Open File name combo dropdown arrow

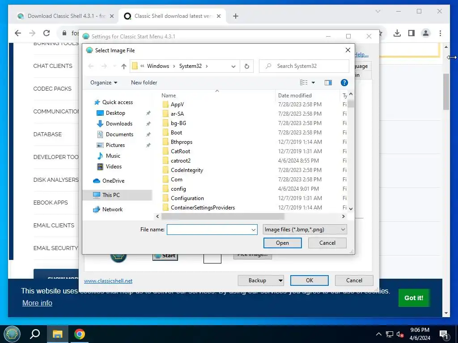(253, 230)
